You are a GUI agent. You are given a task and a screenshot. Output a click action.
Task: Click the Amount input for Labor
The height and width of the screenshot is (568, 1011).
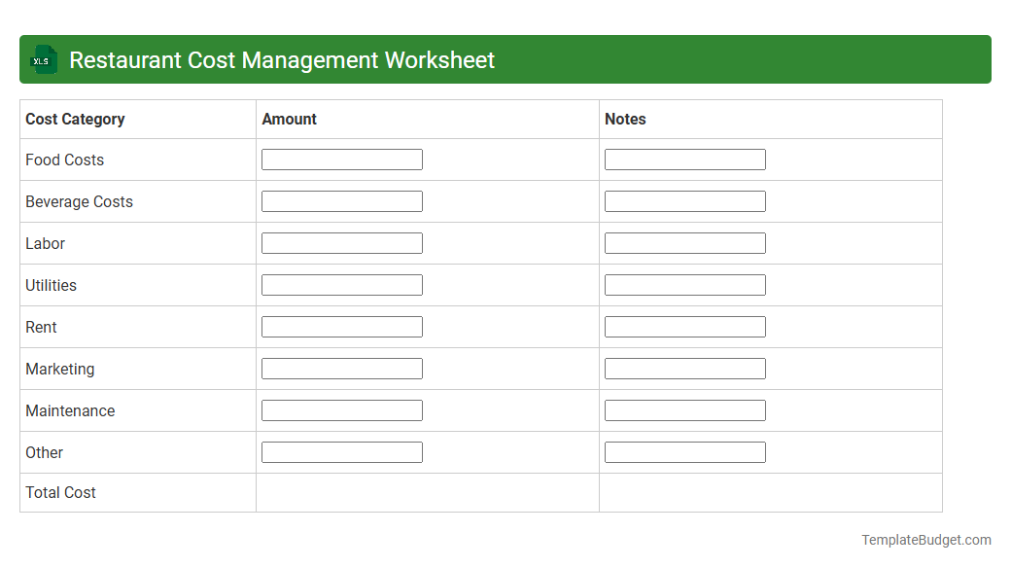[x=341, y=242]
